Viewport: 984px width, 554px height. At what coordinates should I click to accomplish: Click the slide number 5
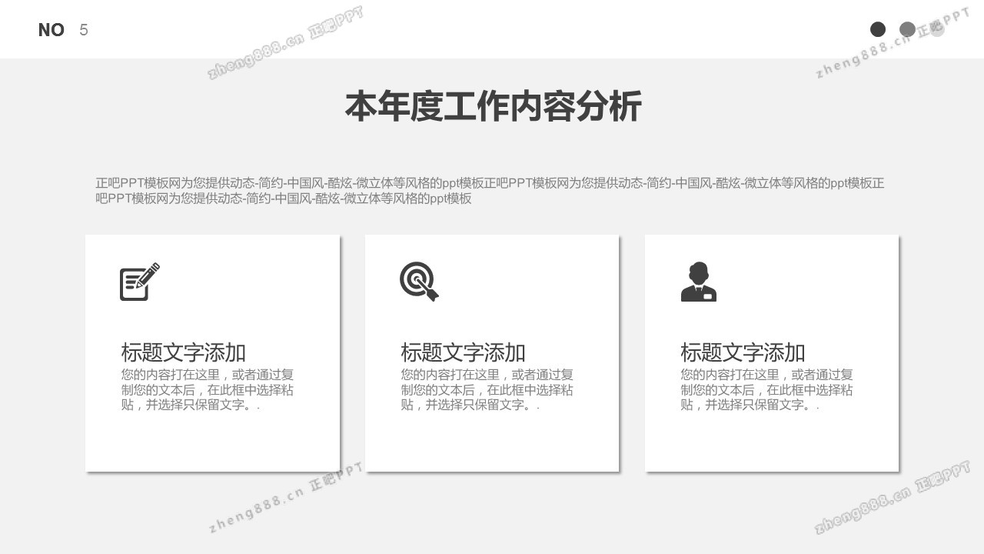[84, 30]
